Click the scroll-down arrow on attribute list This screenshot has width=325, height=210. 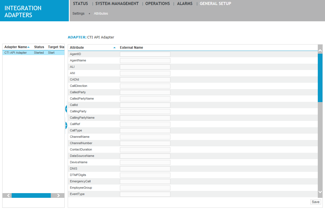[x=320, y=192]
